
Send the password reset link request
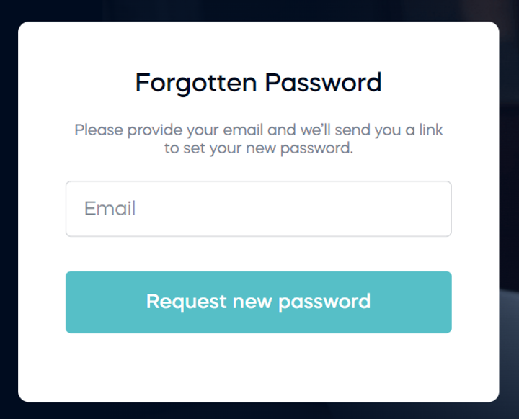[258, 302]
